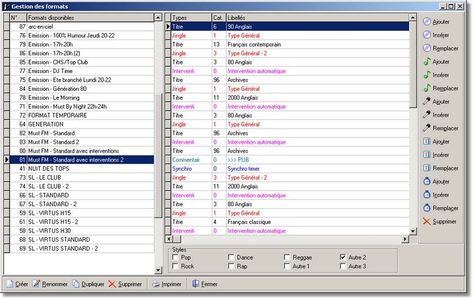The width and height of the screenshot is (473, 299).
Task: Select Emission - DJ Time format
Action: 82,71
